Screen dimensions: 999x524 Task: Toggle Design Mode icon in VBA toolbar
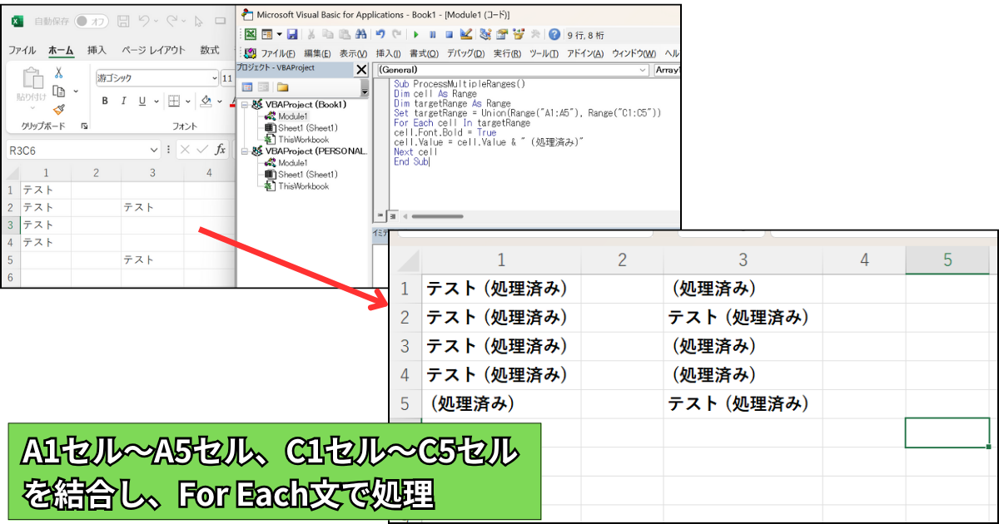click(466, 34)
